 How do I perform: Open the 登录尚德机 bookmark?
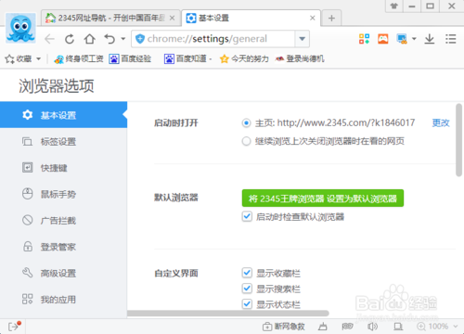[x=300, y=58]
